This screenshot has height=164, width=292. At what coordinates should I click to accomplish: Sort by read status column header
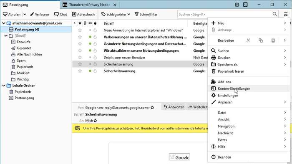coord(90,23)
